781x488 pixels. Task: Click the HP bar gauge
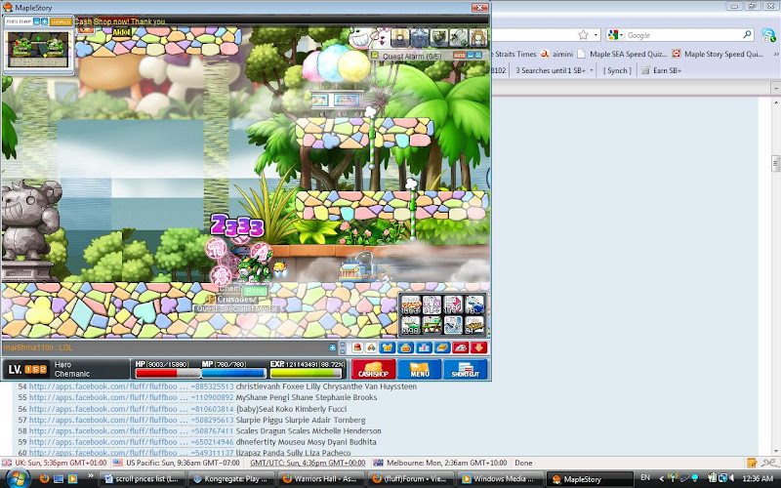tap(167, 373)
